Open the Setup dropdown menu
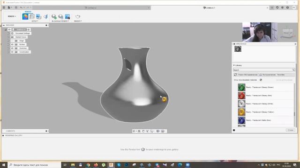300x168 pixels. [35, 21]
